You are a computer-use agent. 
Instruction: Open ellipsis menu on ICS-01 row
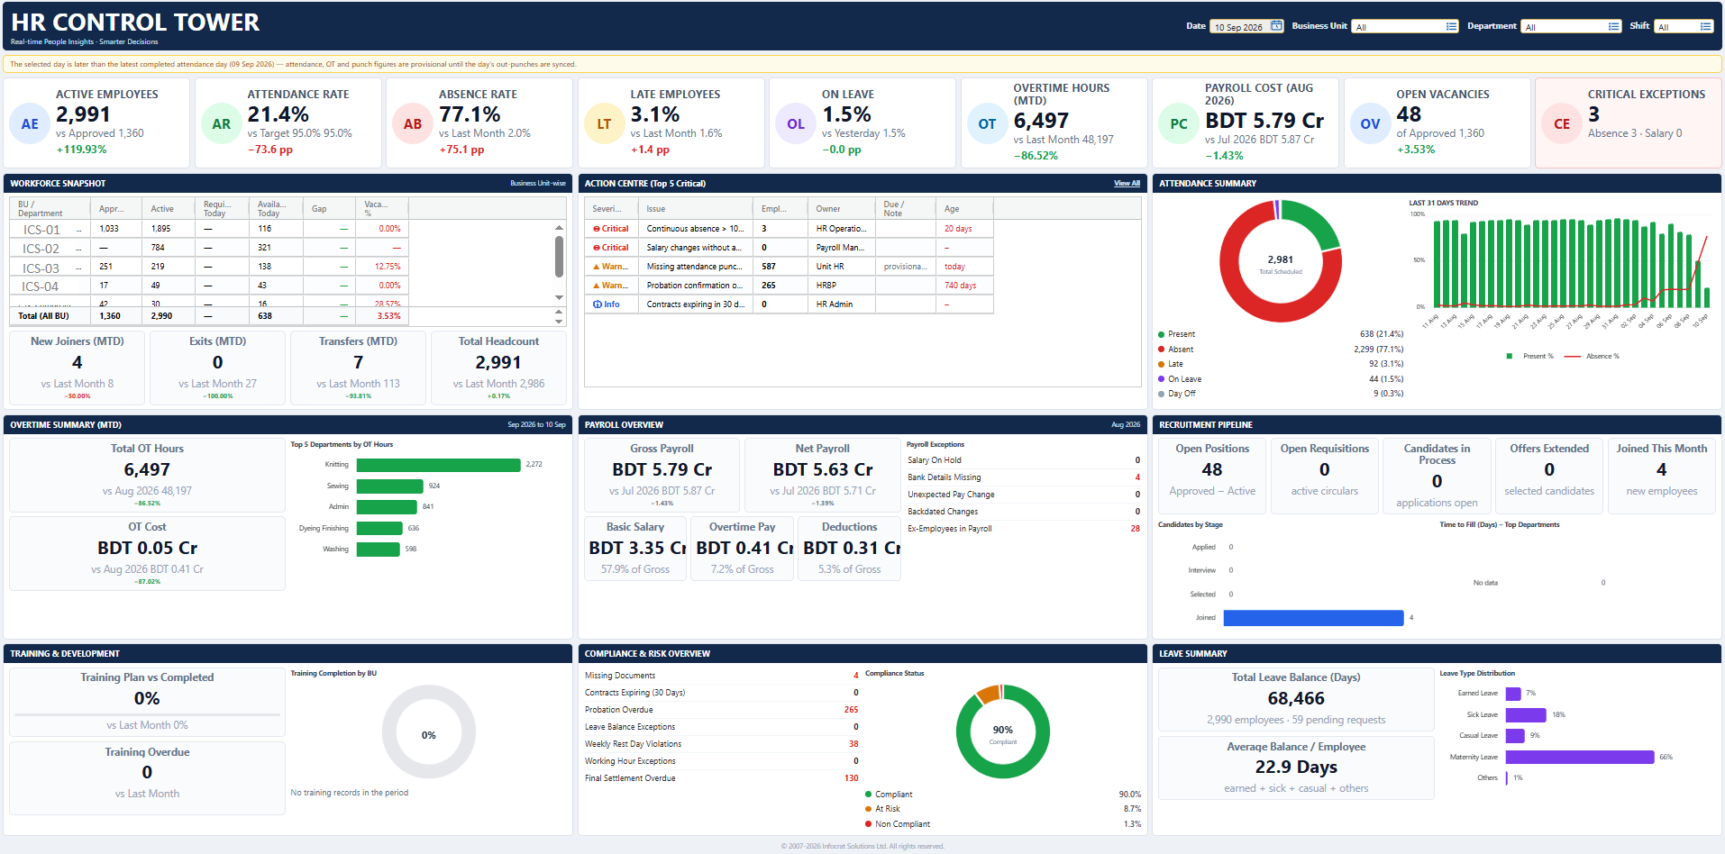[x=79, y=231]
